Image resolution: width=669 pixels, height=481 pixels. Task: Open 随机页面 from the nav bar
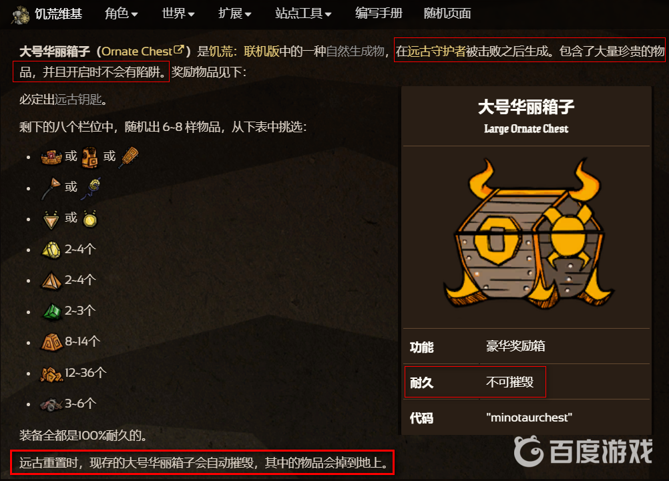447,13
